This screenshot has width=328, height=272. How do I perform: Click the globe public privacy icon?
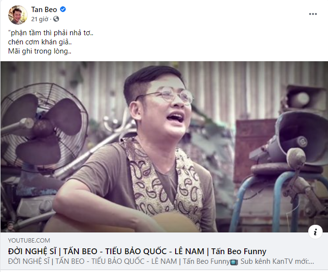[56, 19]
